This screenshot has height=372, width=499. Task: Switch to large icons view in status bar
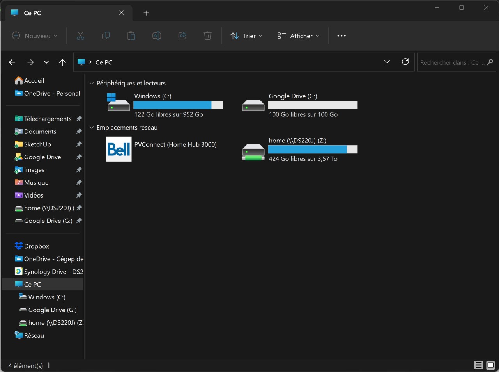point(490,365)
